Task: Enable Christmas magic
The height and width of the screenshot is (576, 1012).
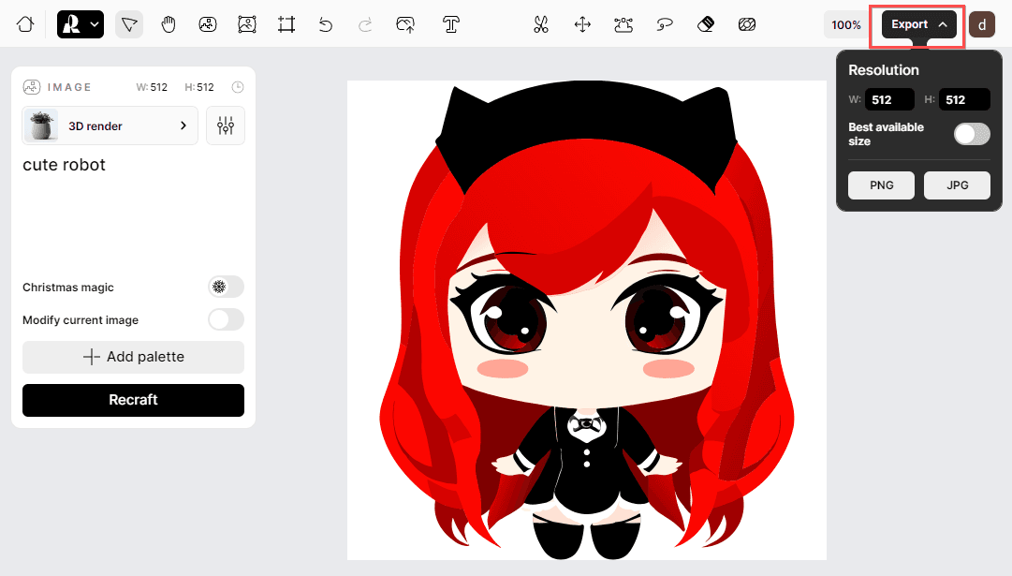Action: (226, 287)
